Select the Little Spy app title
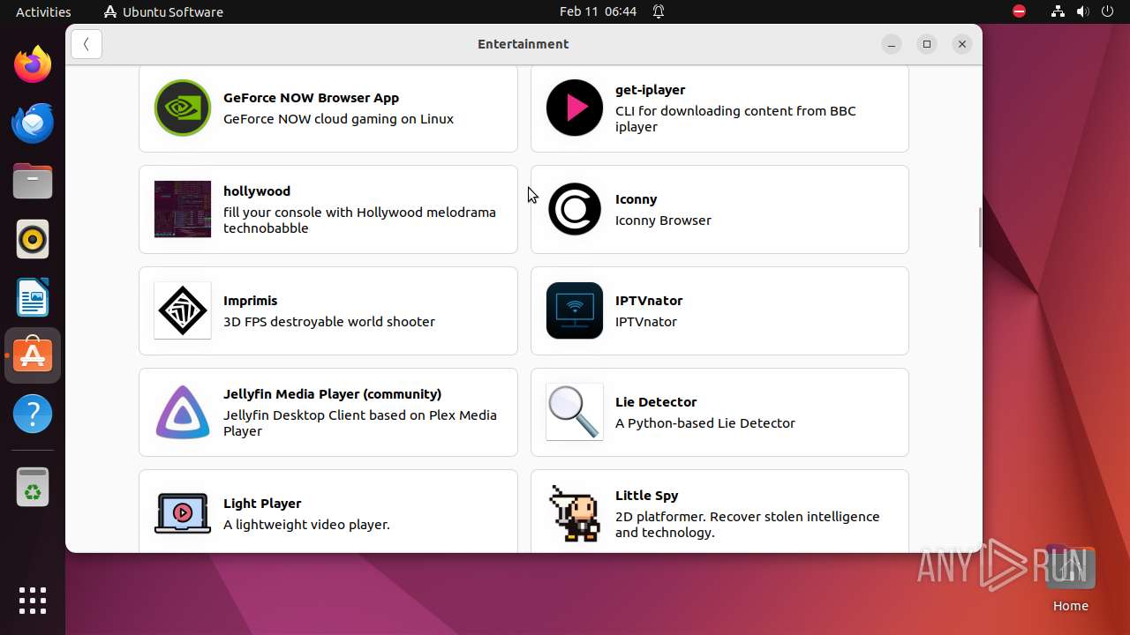 pos(646,496)
